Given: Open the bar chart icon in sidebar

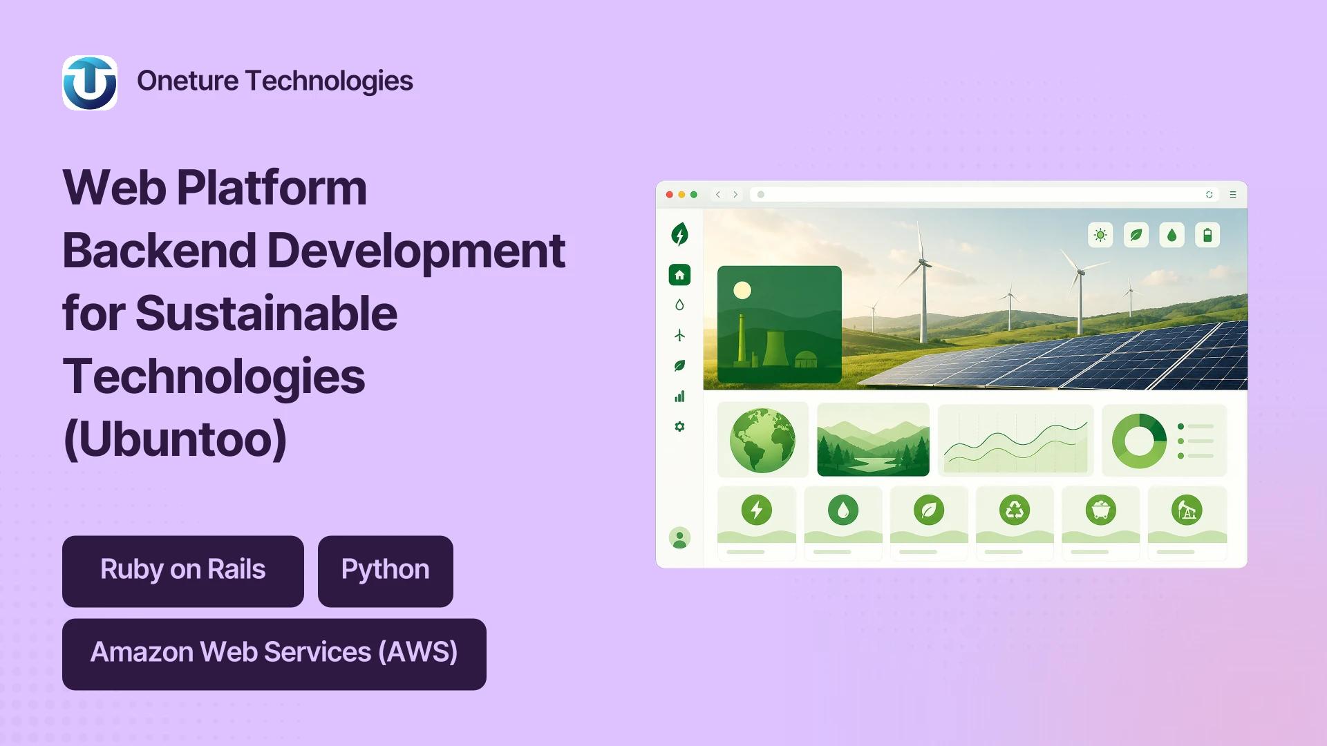Looking at the screenshot, I should click(x=679, y=396).
